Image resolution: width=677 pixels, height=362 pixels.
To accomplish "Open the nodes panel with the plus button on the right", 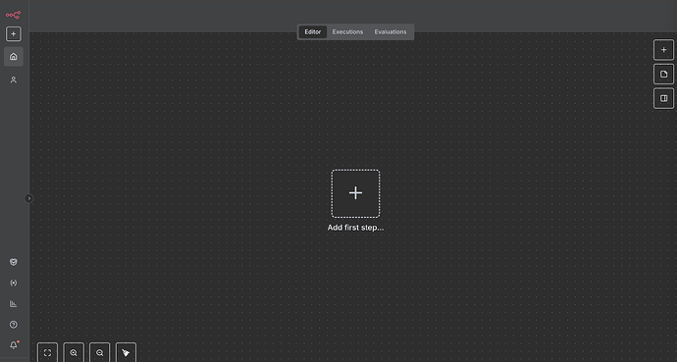I will click(663, 50).
